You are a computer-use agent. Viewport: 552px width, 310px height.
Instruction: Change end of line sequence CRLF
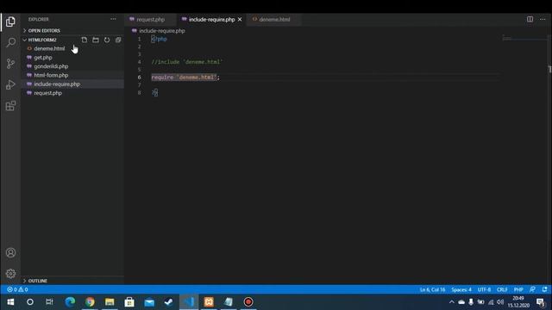pos(502,289)
